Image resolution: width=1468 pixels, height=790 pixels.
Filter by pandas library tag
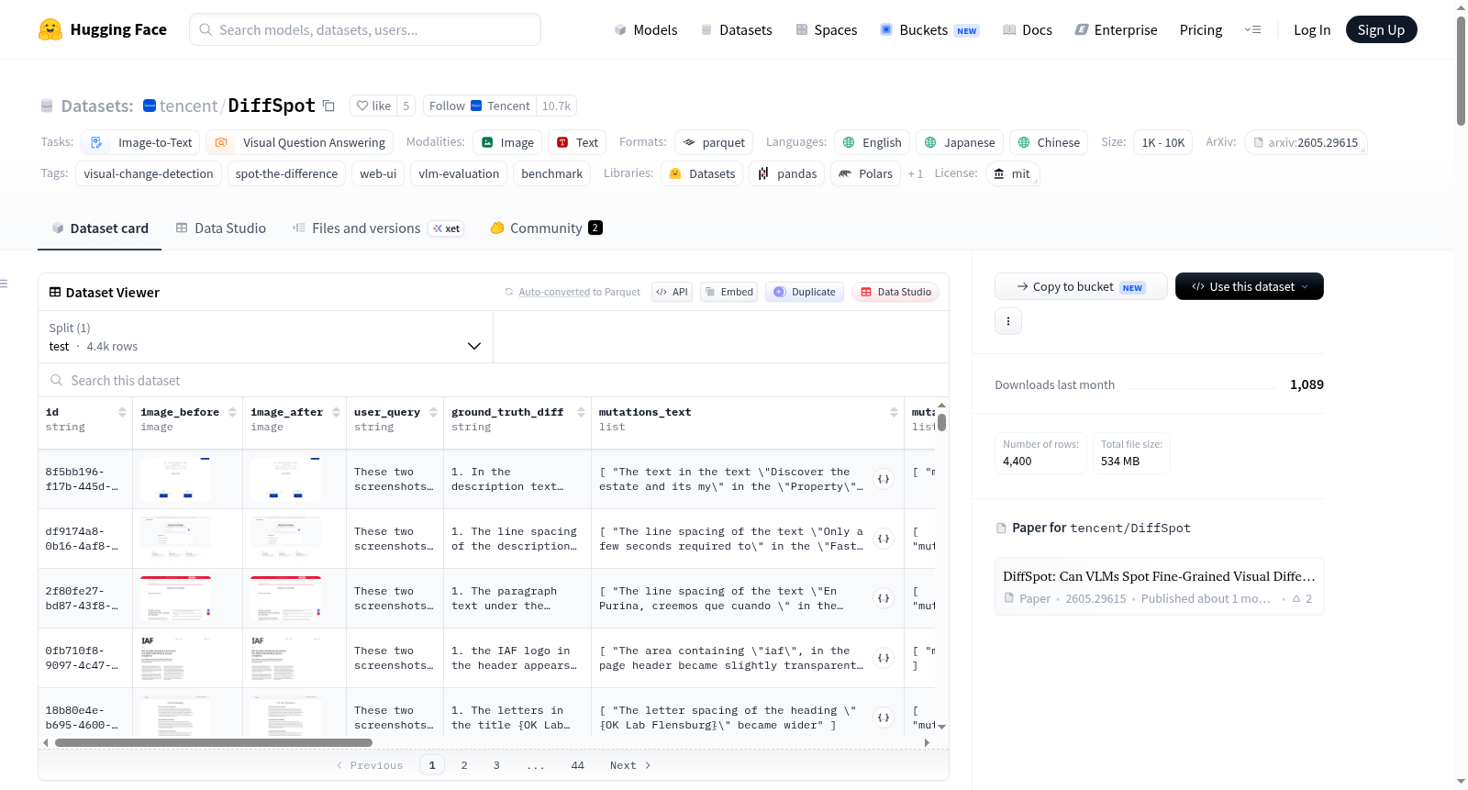point(786,173)
